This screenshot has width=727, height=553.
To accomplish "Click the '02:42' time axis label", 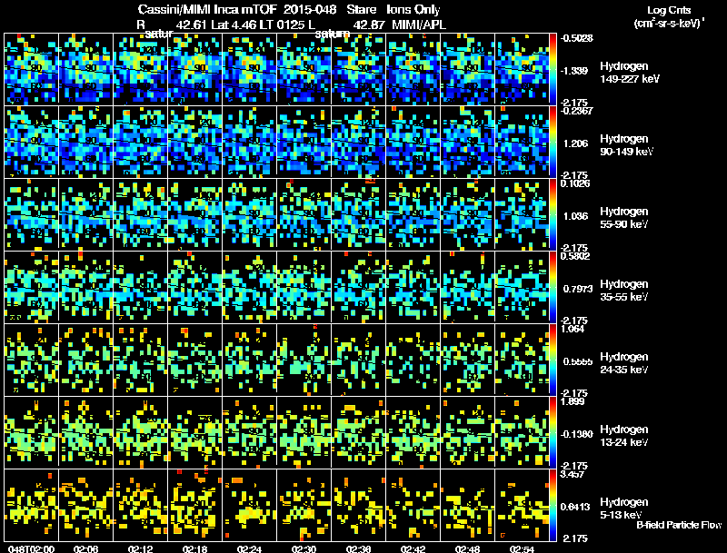I will click(x=413, y=549).
